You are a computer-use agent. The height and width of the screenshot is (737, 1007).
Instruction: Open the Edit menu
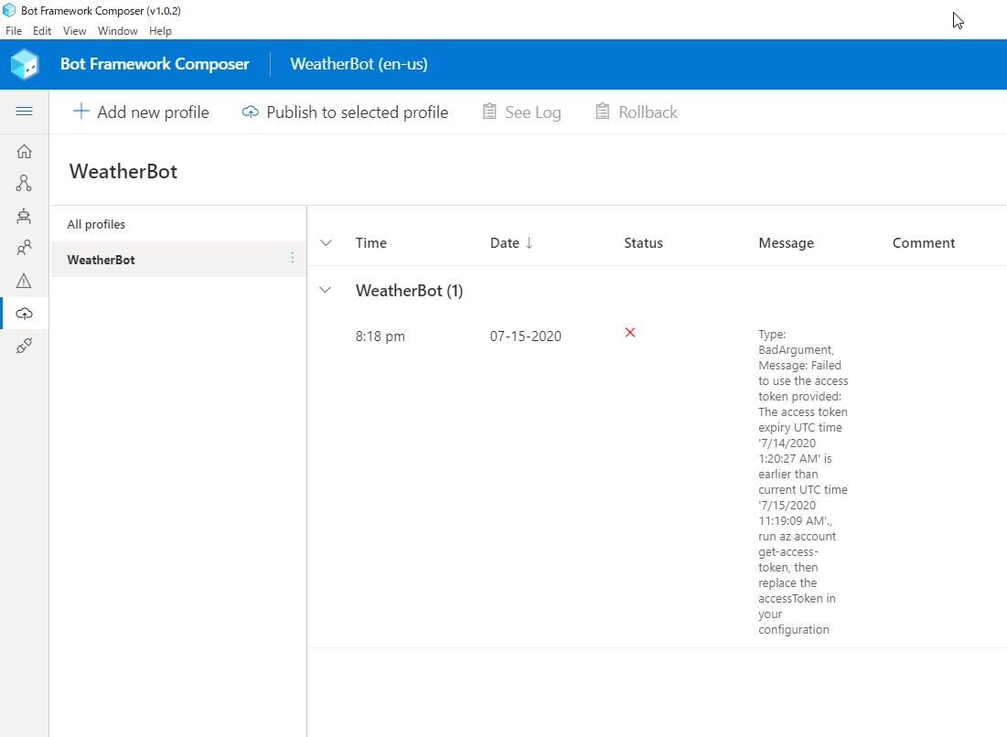pos(42,31)
